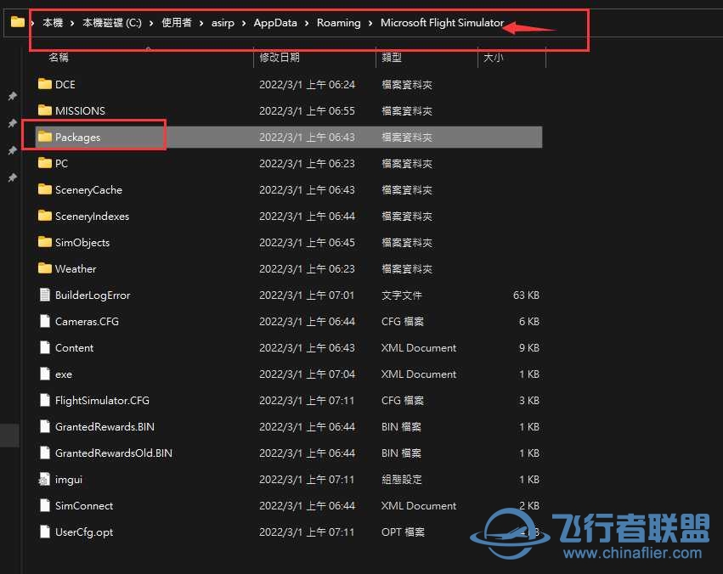Click the MISSIONS folder icon

(45, 110)
